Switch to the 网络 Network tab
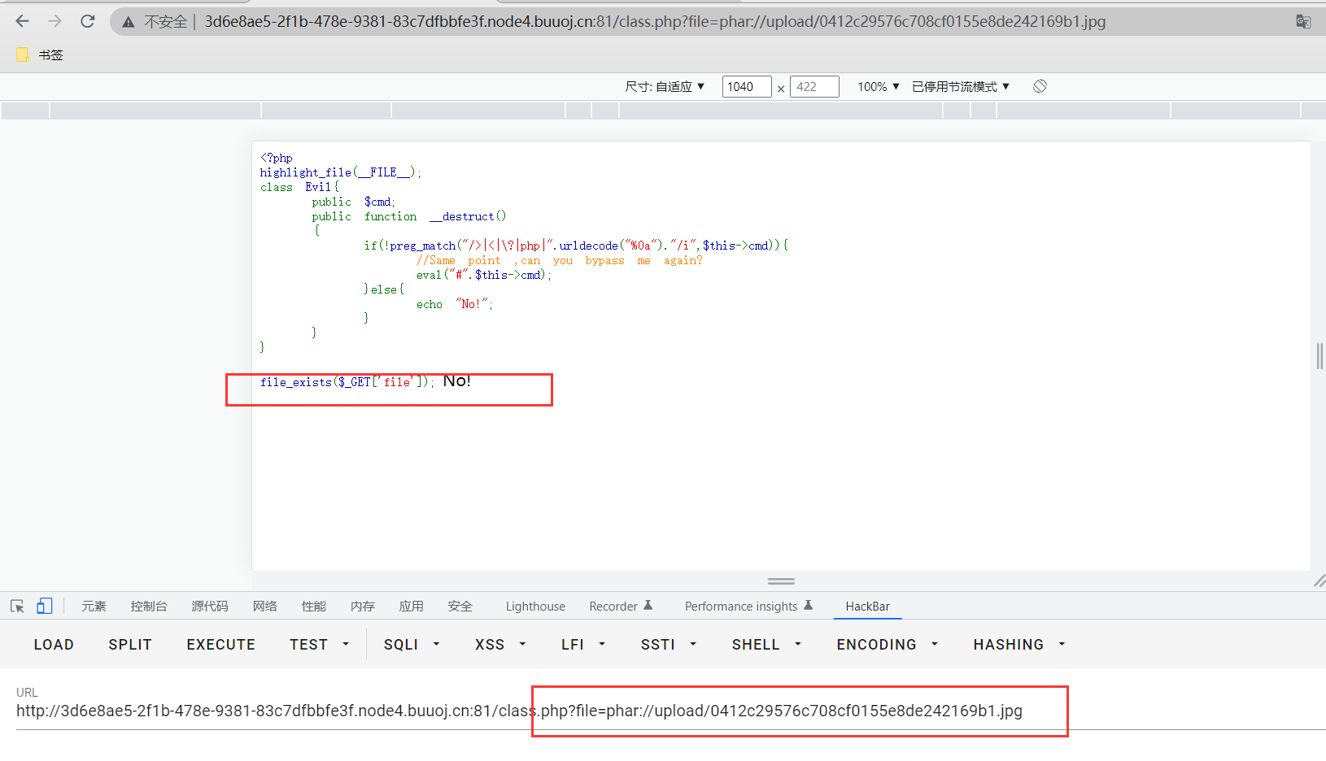The image size is (1326, 761). pyautogui.click(x=265, y=607)
